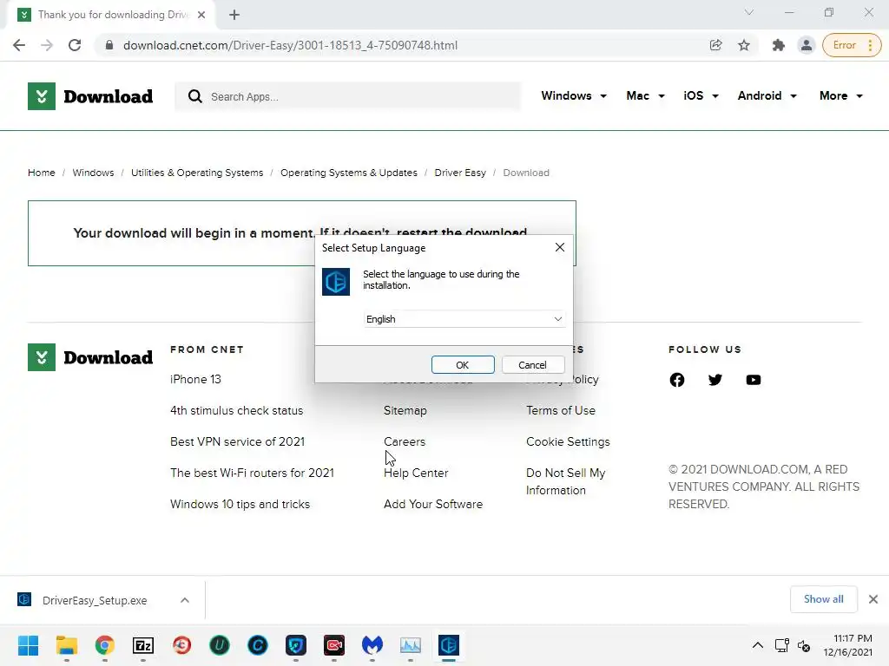The width and height of the screenshot is (889, 666).
Task: Open the blue shield taskbar app
Action: (296, 645)
